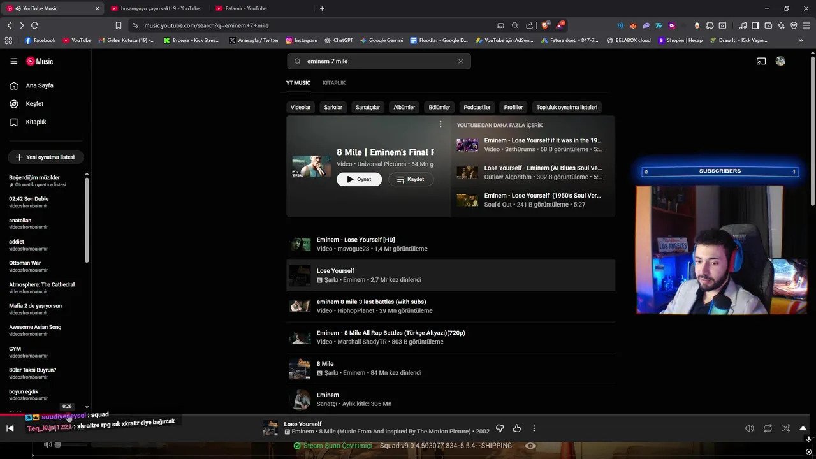Open Keşfet in the sidebar
The width and height of the screenshot is (816, 459).
click(x=34, y=104)
